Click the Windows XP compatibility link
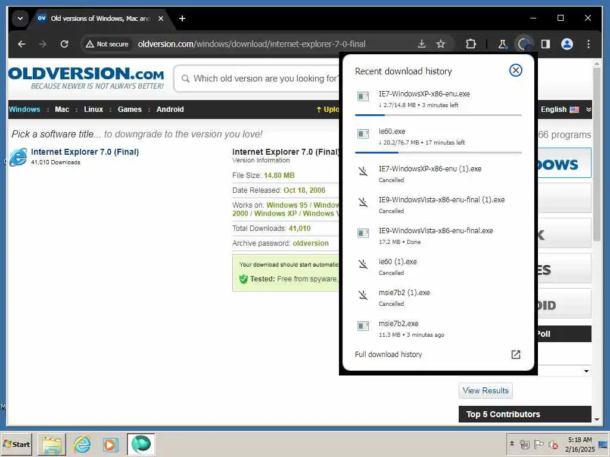Viewport: 610px width, 457px height. 275,214
